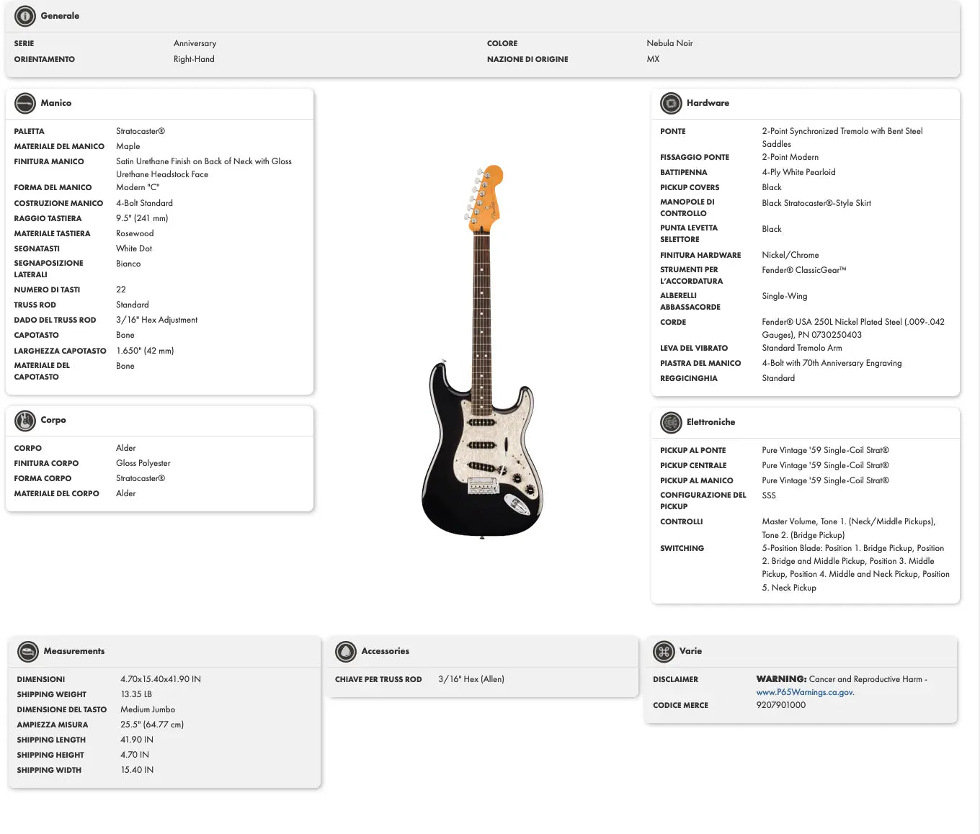Click the 'Nebula Noir' color value
Viewport: 980px width, 834px height.
point(669,43)
